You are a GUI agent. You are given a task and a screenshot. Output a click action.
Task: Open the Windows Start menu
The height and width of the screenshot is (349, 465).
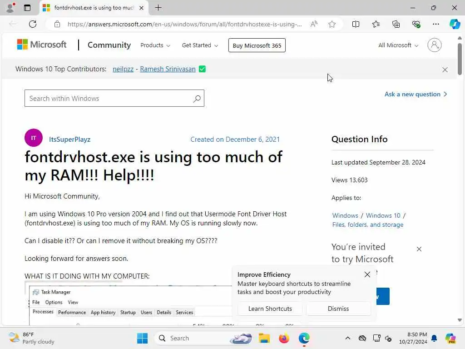[x=142, y=338]
